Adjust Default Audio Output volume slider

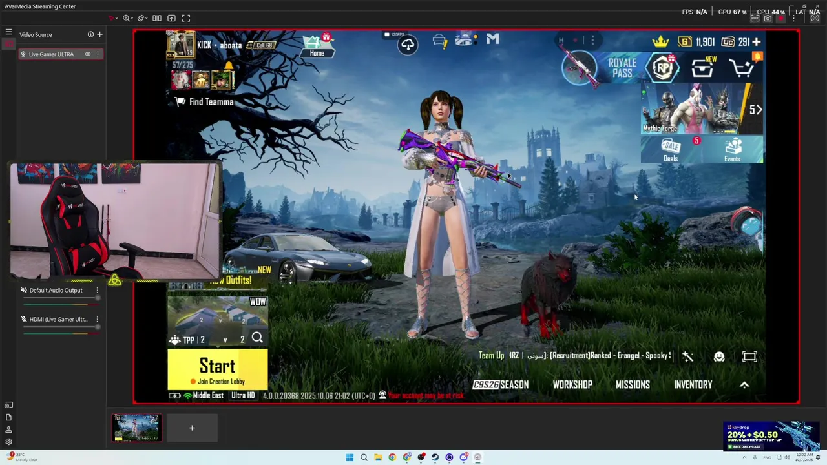[x=61, y=298]
